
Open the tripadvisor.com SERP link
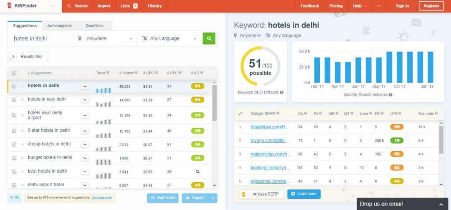pos(270,127)
